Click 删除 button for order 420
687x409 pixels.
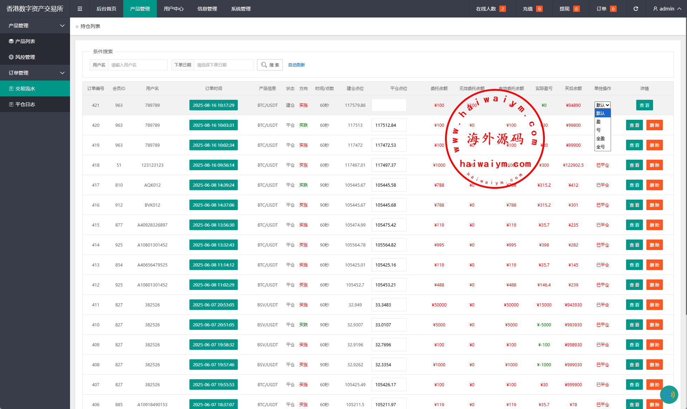[x=654, y=125]
